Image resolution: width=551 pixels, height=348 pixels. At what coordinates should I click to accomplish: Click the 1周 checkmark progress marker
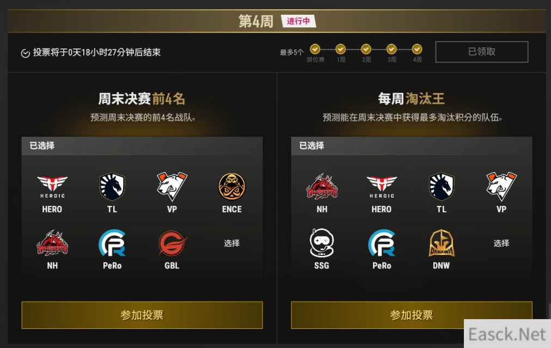[340, 49]
